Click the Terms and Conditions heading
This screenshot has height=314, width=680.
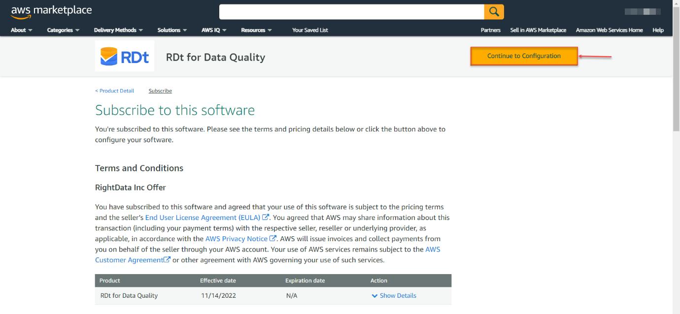pyautogui.click(x=139, y=168)
